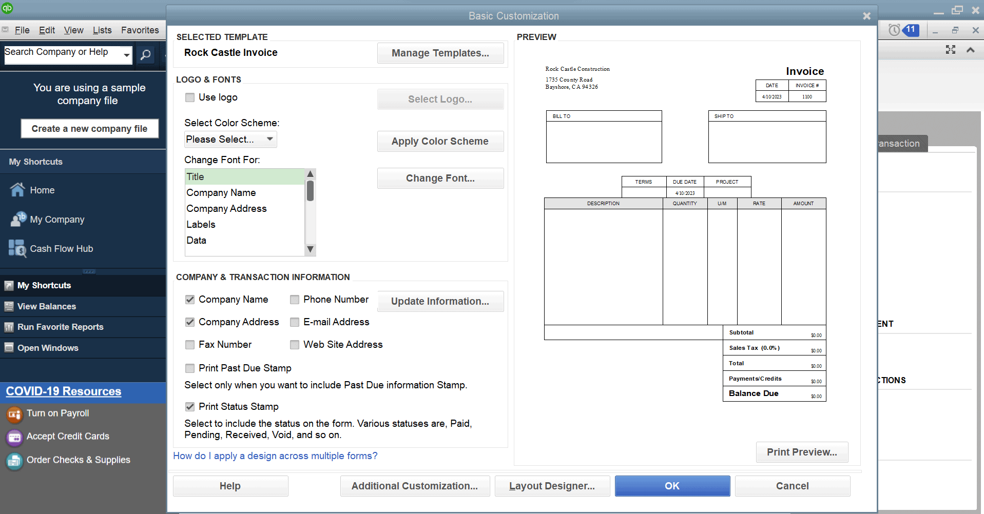The height and width of the screenshot is (514, 984).
Task: Disable Print Status Stamp checkbox
Action: pyautogui.click(x=190, y=407)
